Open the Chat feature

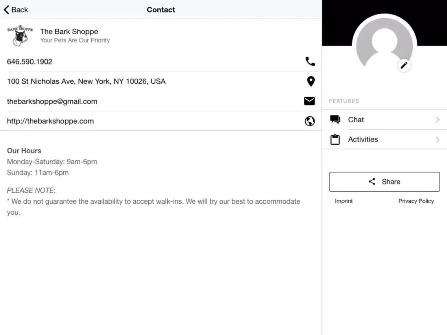(x=356, y=120)
